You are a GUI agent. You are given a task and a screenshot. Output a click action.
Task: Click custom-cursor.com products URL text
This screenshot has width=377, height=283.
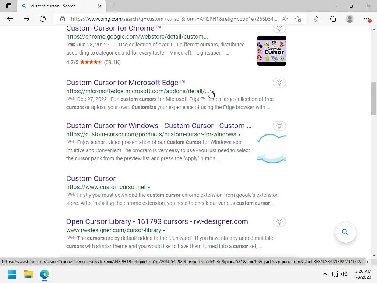151,134
